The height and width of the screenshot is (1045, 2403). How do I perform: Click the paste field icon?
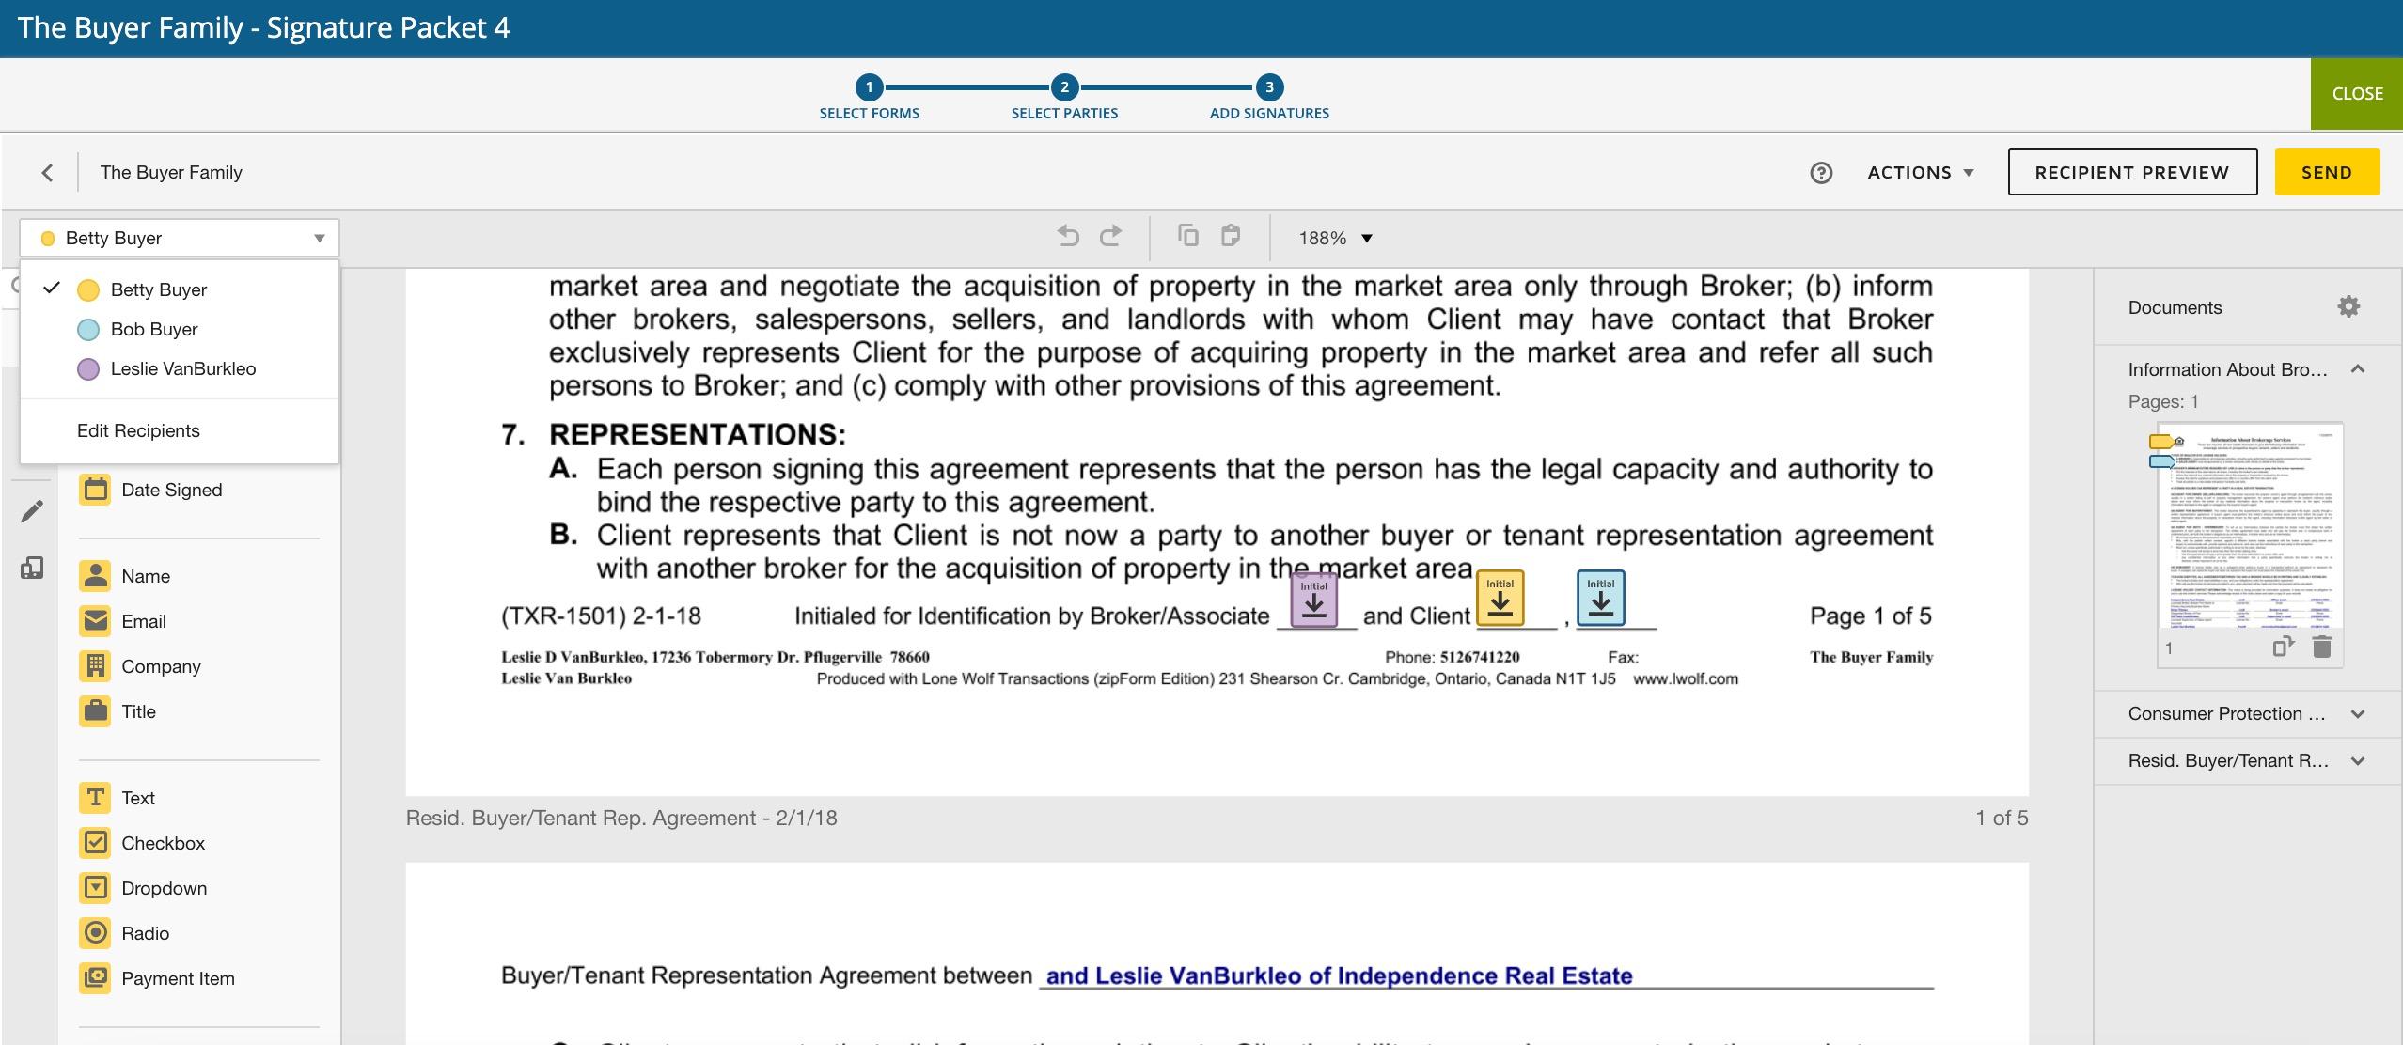1231,236
